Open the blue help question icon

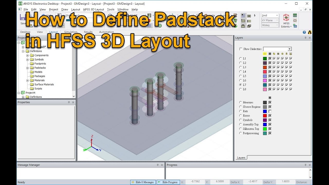point(304,32)
